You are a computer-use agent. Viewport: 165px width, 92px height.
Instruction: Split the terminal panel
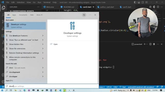pos(150,44)
